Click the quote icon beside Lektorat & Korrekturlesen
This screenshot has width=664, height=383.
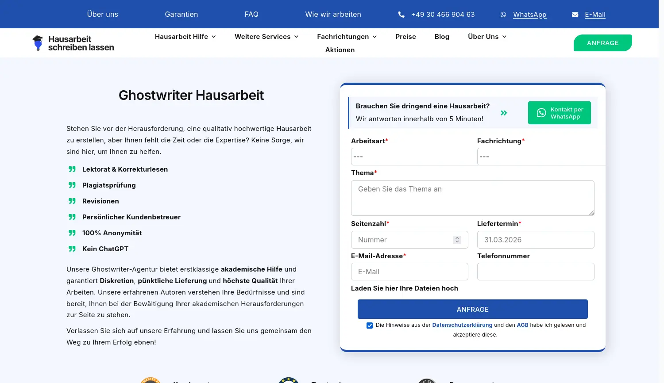coord(72,169)
